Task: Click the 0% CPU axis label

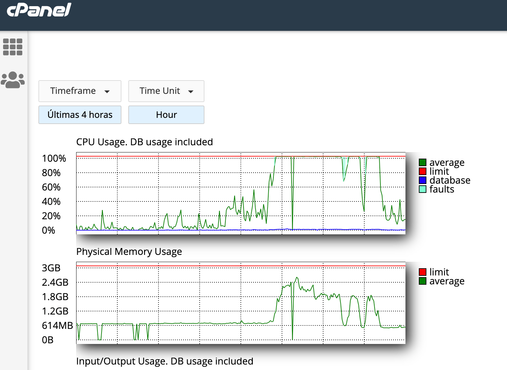Action: 48,231
